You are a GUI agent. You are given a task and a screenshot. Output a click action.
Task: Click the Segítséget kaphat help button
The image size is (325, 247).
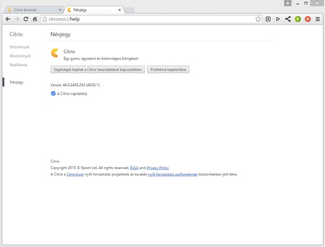point(97,69)
